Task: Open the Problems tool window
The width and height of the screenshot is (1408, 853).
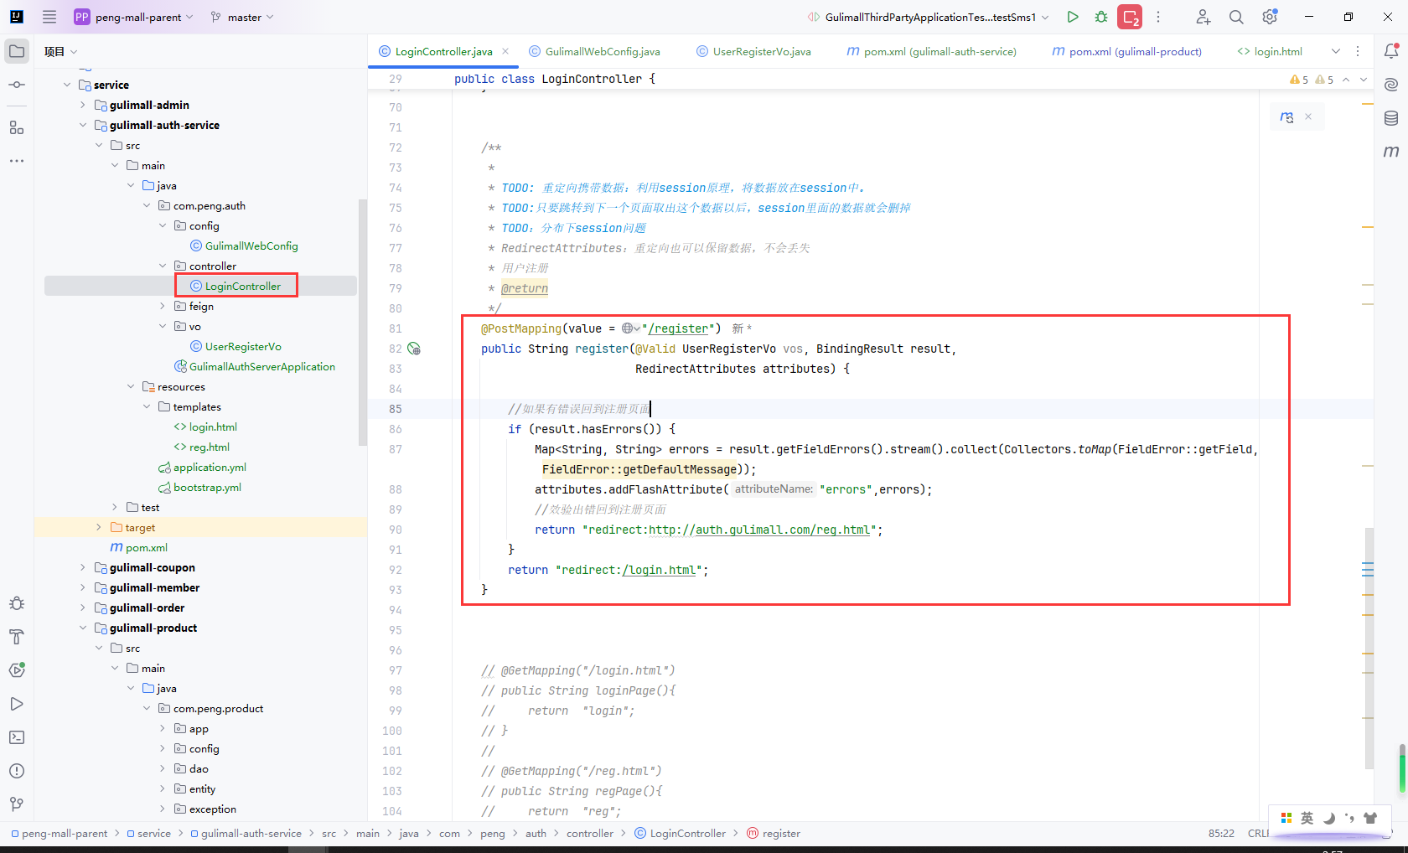Action: [17, 771]
